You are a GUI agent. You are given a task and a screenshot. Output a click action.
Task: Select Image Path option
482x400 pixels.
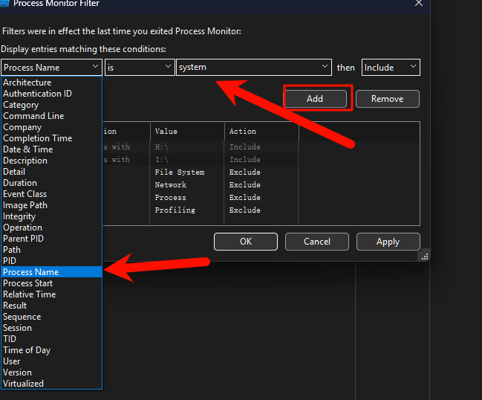click(x=52, y=205)
